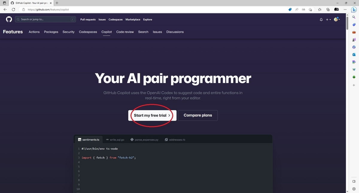Go back to the previous page

click(x=5, y=10)
